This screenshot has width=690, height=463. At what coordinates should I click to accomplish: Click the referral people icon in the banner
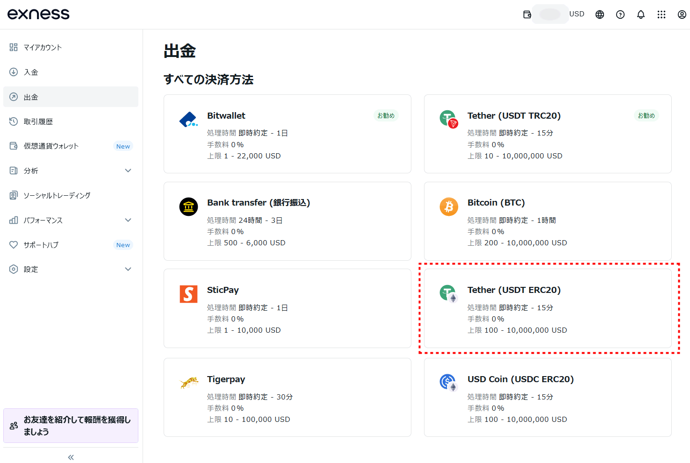pyautogui.click(x=14, y=426)
